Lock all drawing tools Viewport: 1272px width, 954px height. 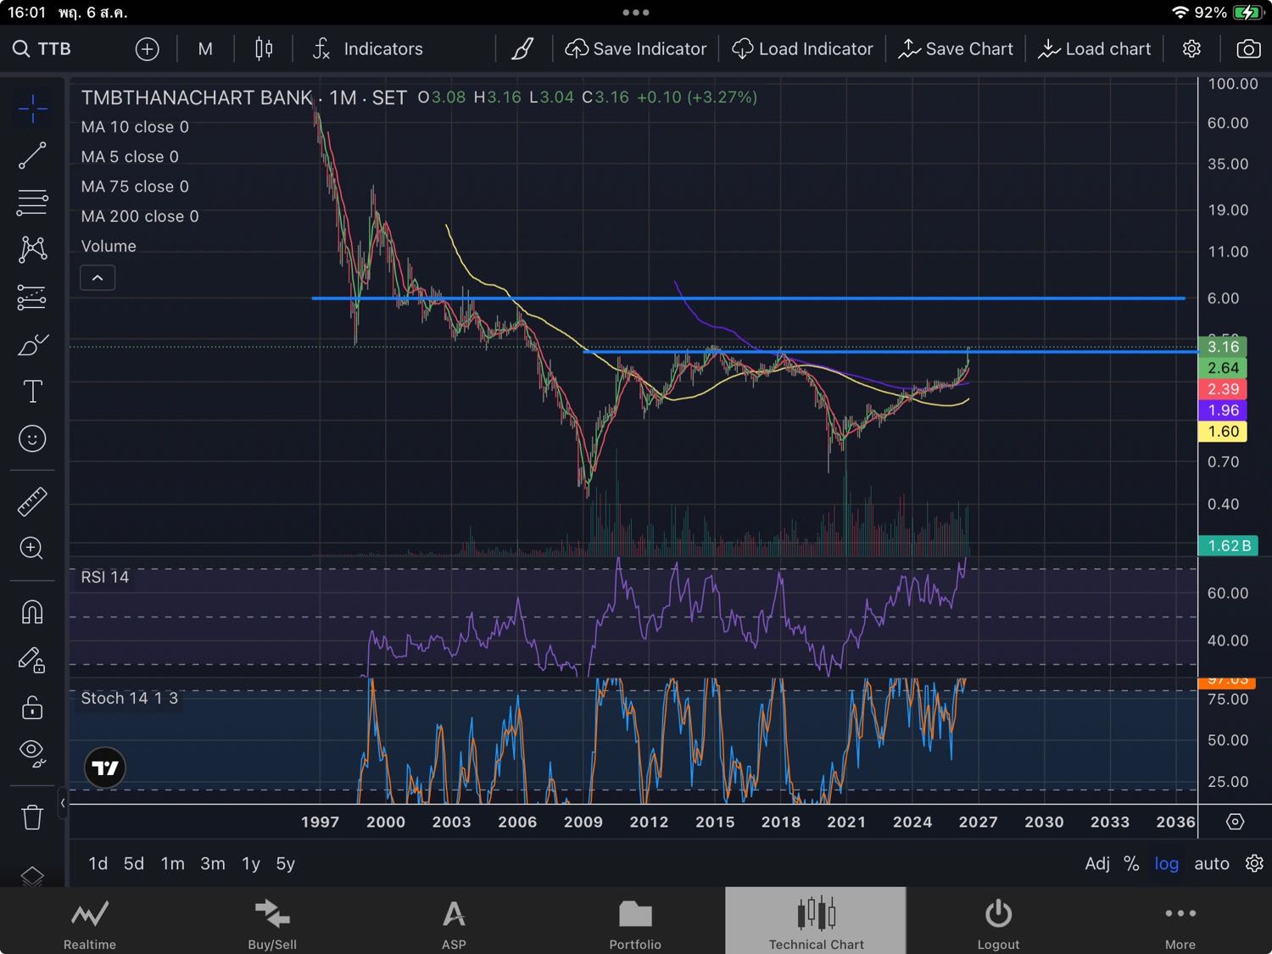32,707
